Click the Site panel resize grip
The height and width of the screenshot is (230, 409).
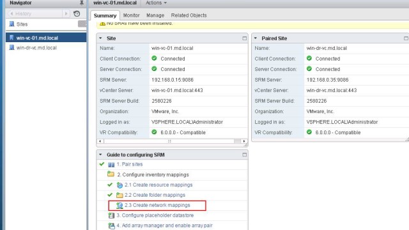(x=245, y=145)
